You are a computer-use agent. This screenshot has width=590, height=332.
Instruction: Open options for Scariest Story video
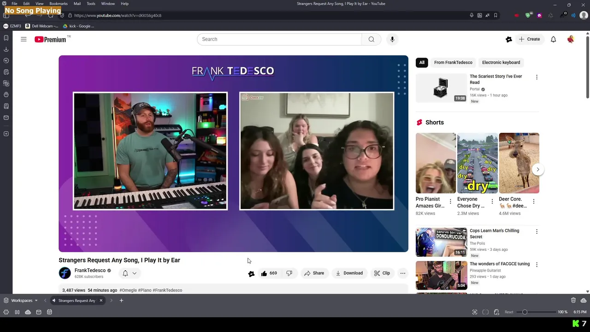pos(537,77)
